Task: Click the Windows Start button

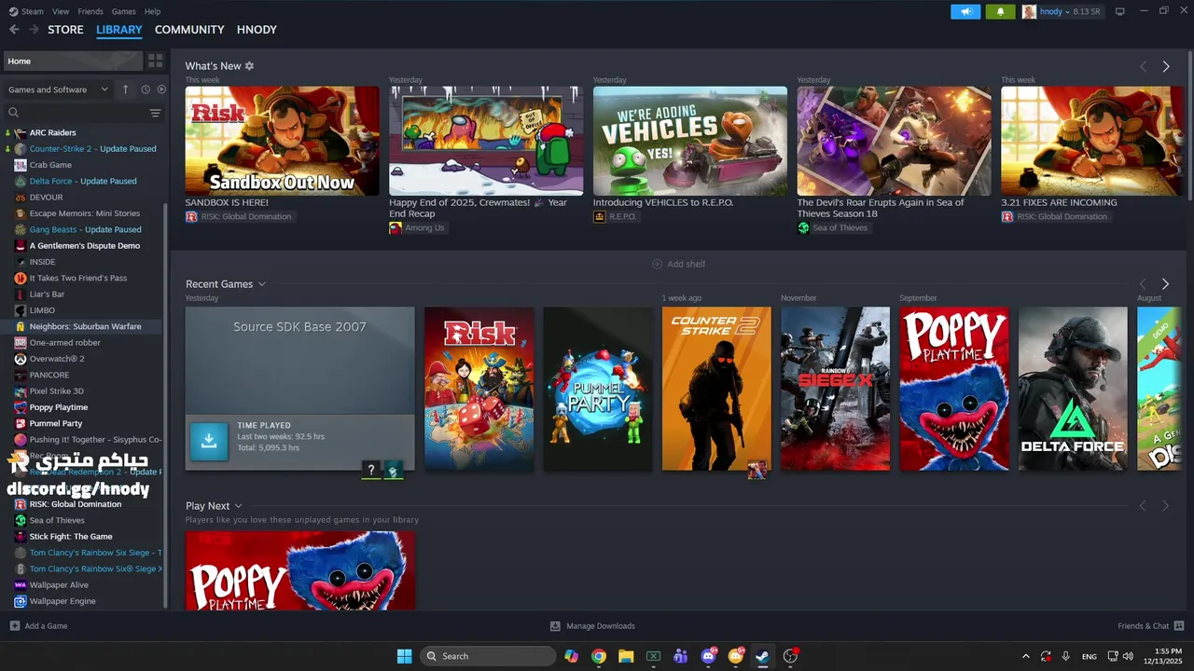Action: (x=404, y=656)
